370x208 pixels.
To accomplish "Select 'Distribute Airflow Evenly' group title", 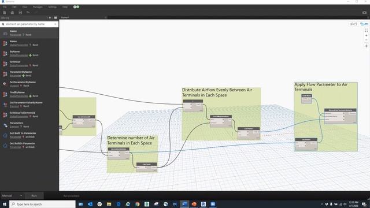I will click(x=217, y=92).
